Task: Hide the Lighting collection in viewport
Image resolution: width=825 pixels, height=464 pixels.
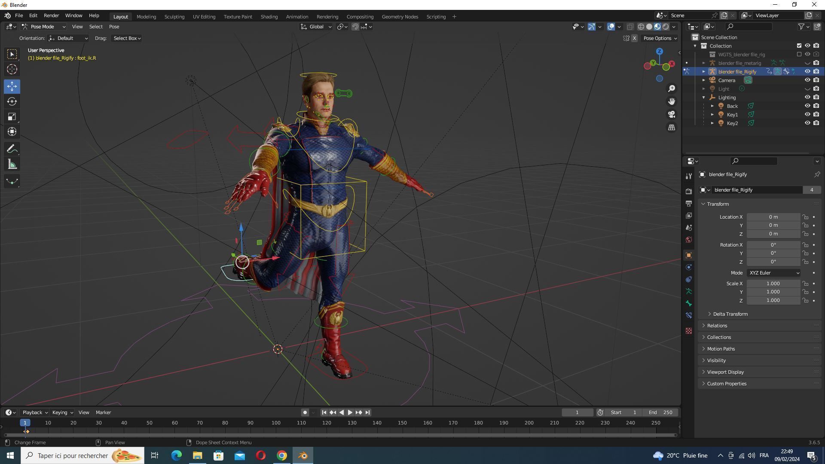Action: tap(807, 98)
